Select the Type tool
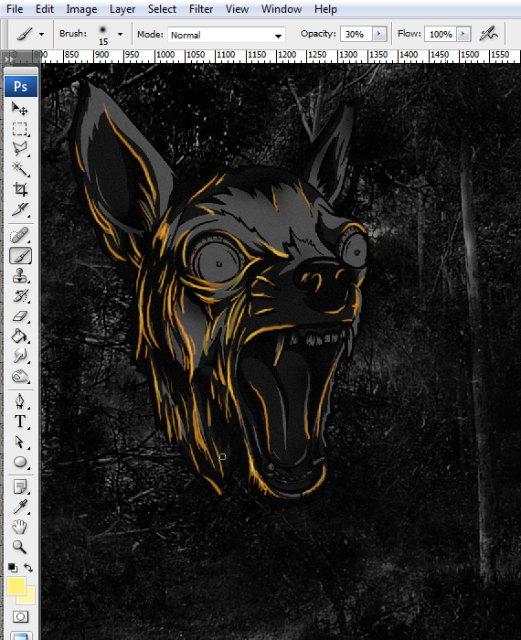Image resolution: width=521 pixels, height=640 pixels. pos(19,421)
